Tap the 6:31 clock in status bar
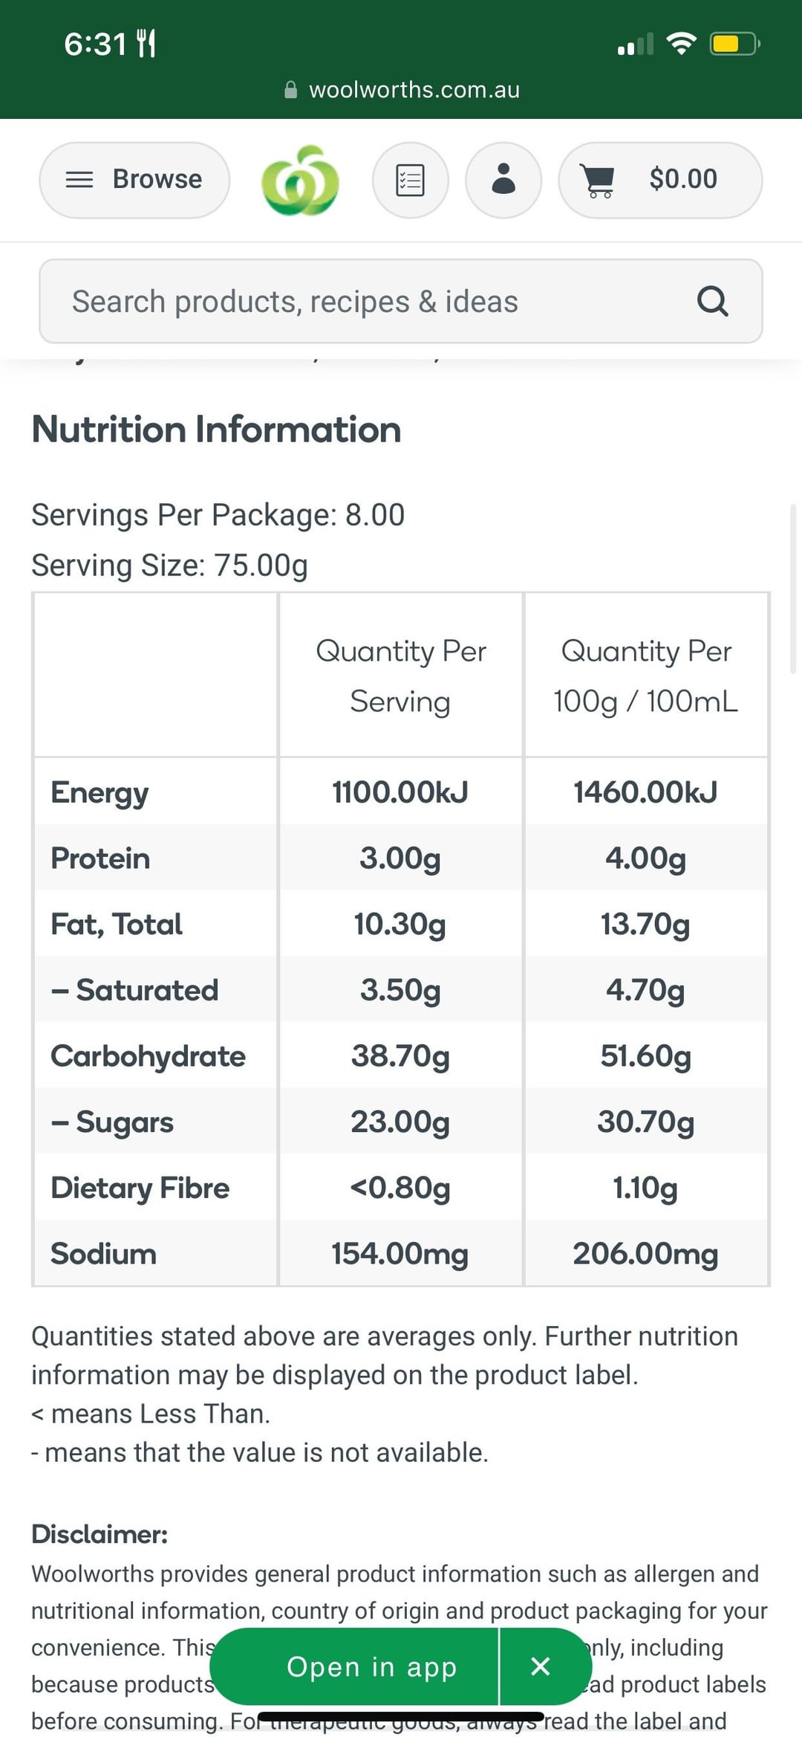Screen dimensions: 802x1737 tap(95, 44)
